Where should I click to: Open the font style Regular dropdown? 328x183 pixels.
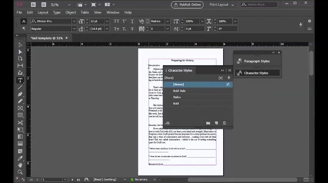pos(74,28)
